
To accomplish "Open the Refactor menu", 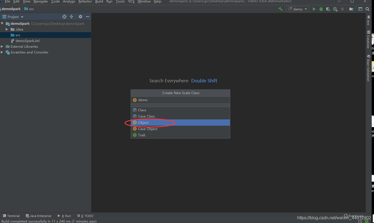I will [85, 1].
